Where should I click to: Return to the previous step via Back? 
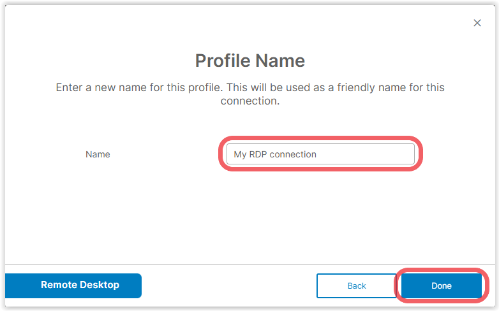pyautogui.click(x=357, y=286)
